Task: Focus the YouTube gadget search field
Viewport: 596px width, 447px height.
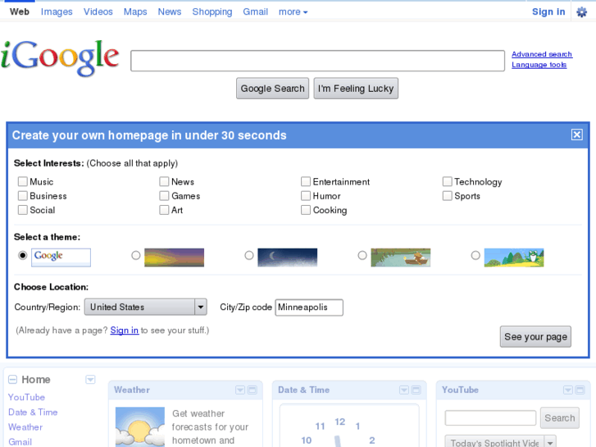Action: click(x=490, y=417)
